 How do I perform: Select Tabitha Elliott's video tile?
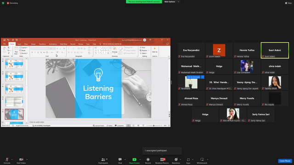coord(275,82)
